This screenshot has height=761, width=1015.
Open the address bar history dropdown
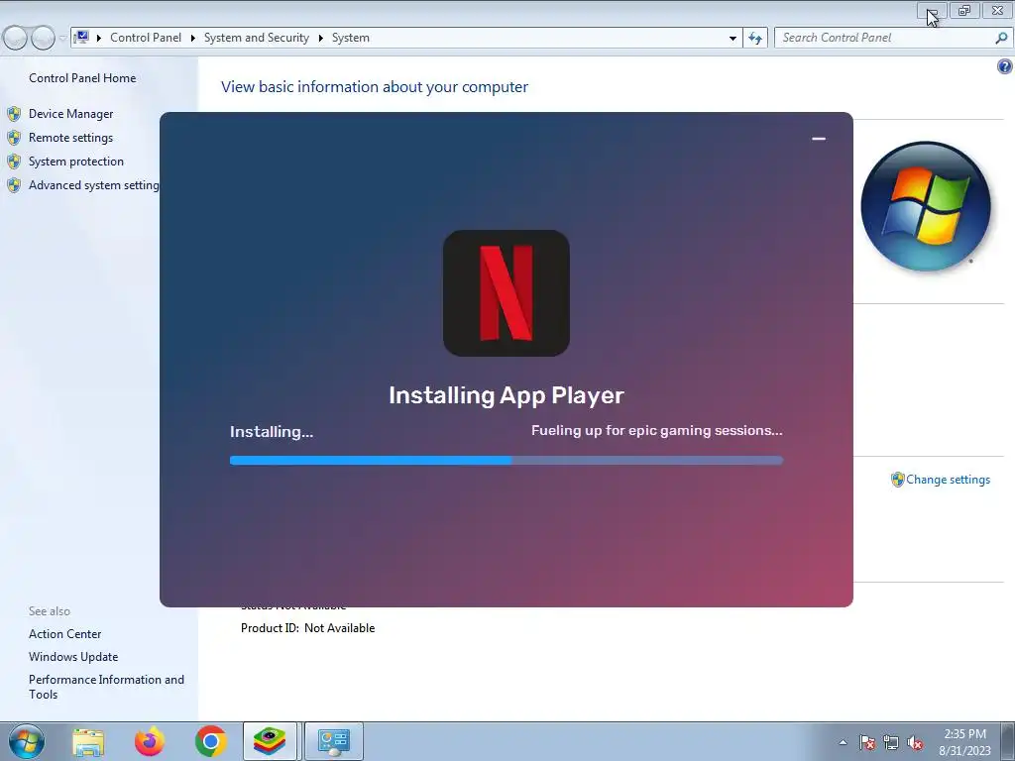click(x=733, y=38)
